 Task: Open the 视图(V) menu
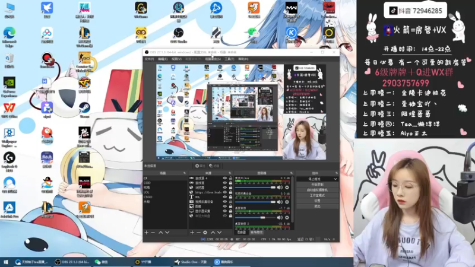[x=176, y=59]
